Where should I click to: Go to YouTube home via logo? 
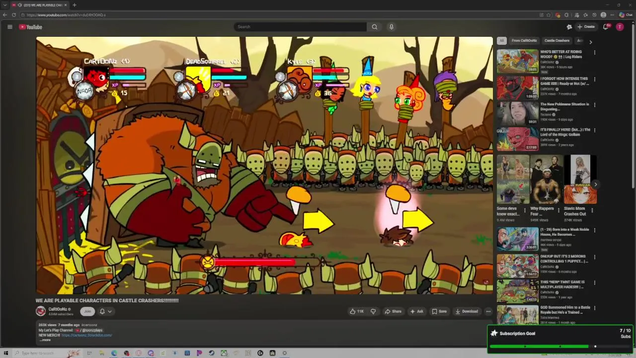click(x=31, y=27)
